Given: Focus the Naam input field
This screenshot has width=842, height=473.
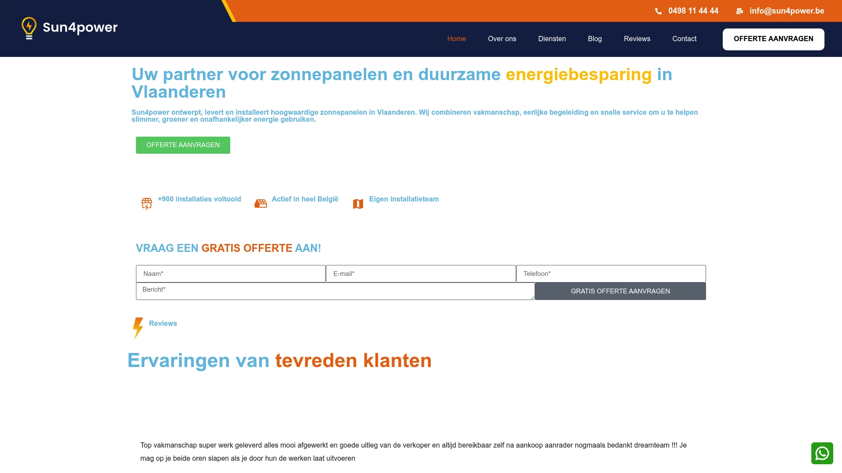Looking at the screenshot, I should (231, 274).
